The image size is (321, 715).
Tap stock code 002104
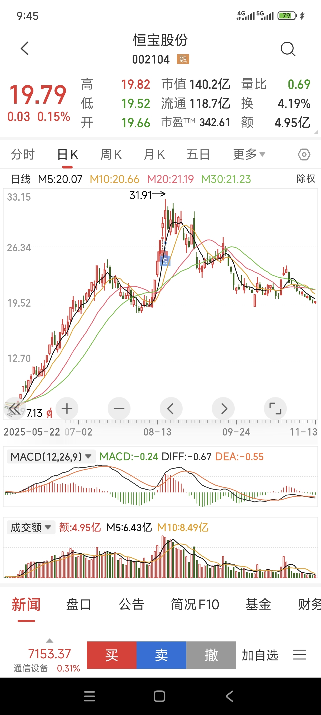tap(151, 59)
